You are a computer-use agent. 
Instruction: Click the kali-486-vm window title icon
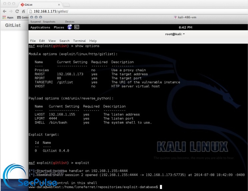[x=175, y=17]
